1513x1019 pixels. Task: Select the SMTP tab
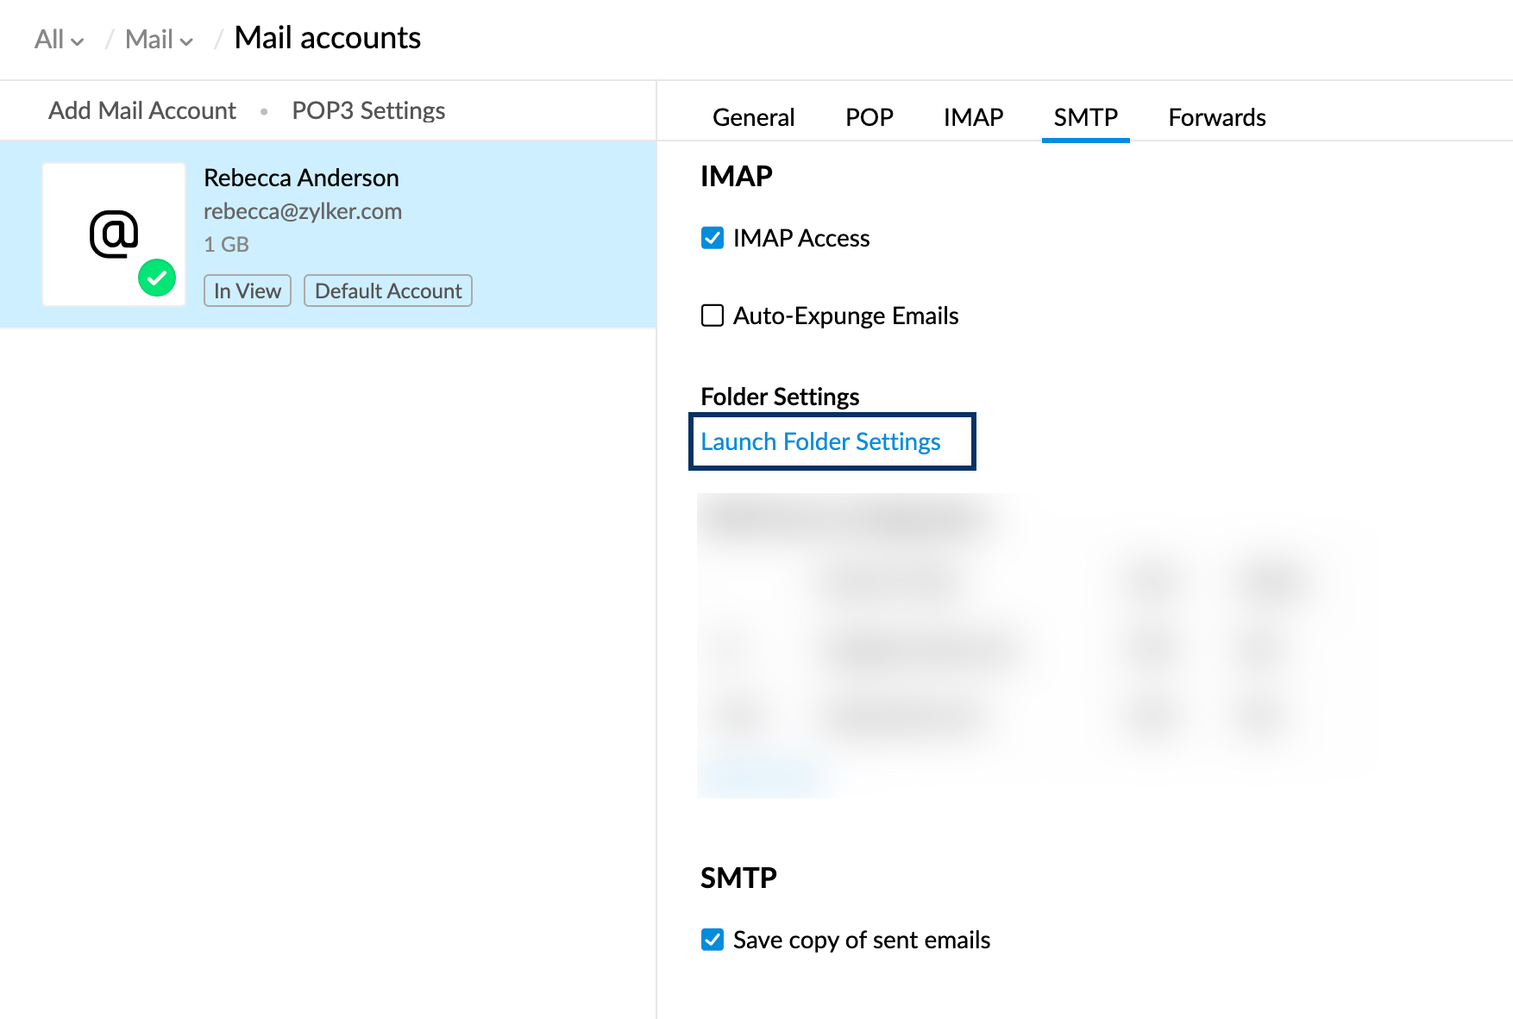1085,117
